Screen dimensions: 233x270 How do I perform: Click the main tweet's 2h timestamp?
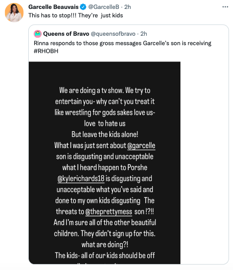(127, 7)
